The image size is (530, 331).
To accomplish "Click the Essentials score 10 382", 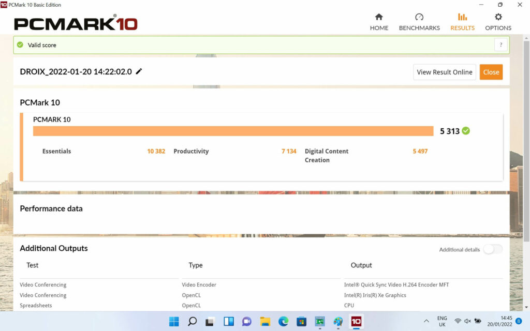I will (156, 151).
